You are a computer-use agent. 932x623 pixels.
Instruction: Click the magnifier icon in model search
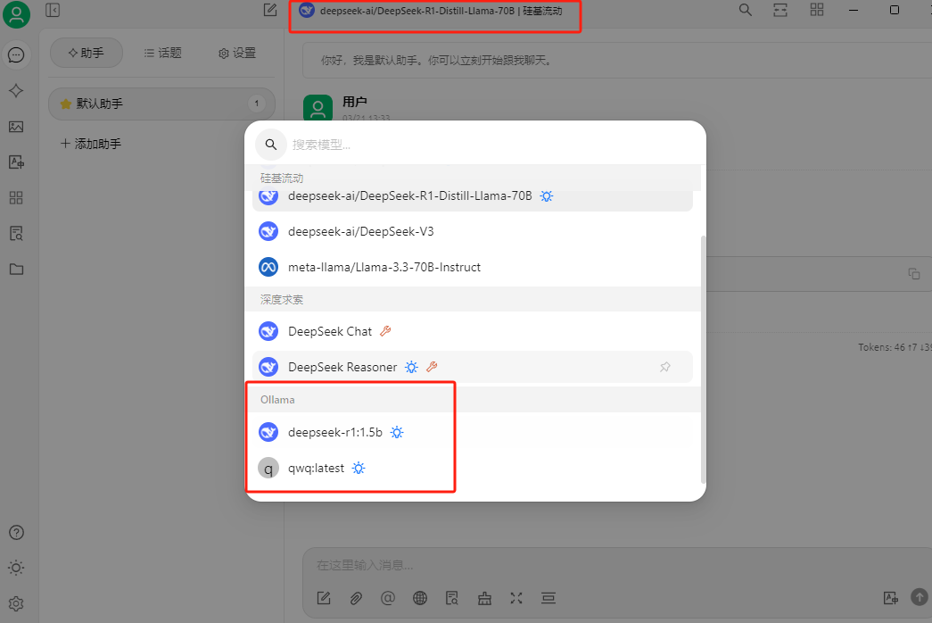point(271,145)
